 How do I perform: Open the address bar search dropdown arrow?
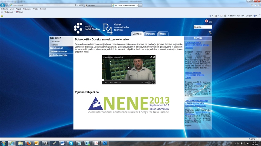(78, 5)
